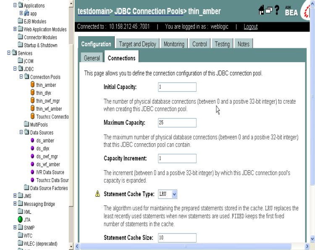
Task: Click the WTC folder icon
Action: coord(20,235)
